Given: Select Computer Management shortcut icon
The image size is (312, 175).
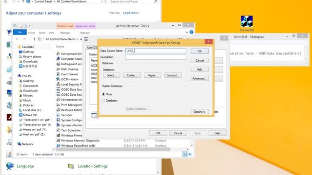Looking at the screenshot, I should [58, 59].
